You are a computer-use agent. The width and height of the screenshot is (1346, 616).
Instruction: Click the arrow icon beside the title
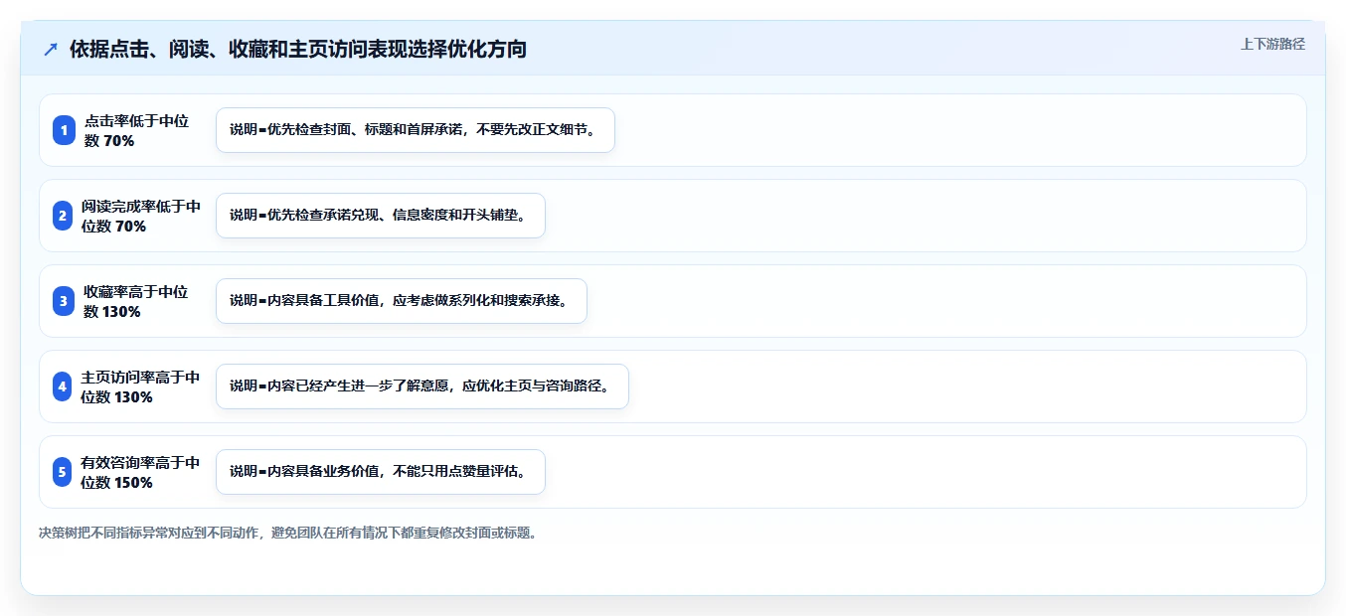51,49
